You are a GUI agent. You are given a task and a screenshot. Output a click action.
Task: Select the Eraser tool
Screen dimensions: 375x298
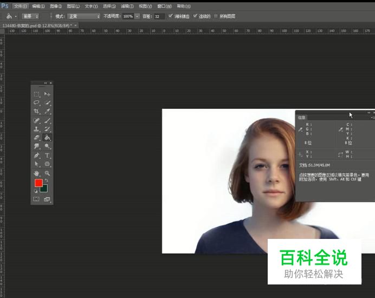pyautogui.click(x=36, y=138)
